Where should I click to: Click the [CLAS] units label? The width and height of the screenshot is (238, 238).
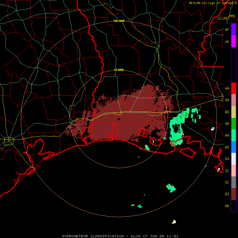[223, 19]
